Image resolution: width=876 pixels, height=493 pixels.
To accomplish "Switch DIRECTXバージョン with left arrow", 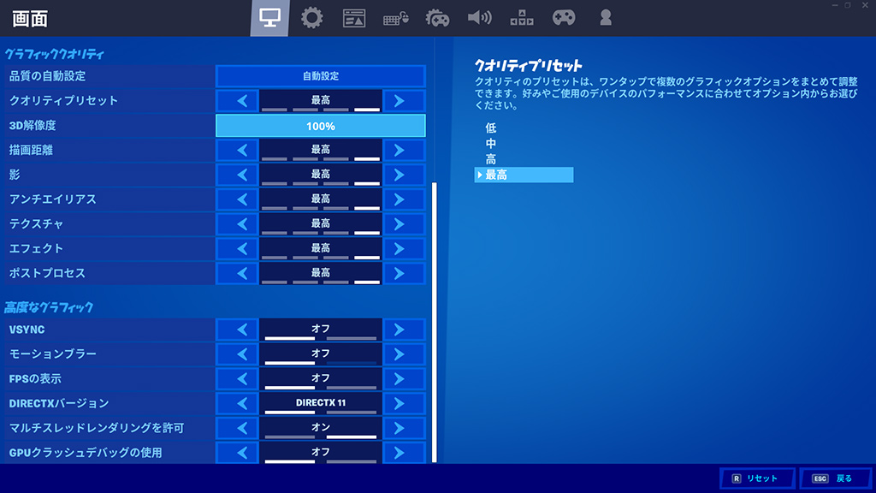I will tap(238, 403).
